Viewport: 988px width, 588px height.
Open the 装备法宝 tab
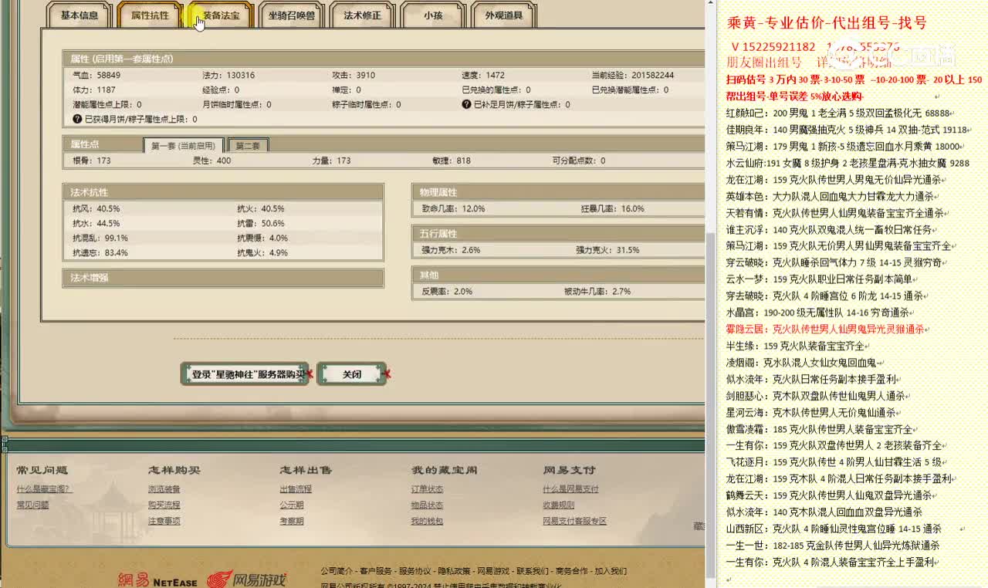tap(221, 15)
